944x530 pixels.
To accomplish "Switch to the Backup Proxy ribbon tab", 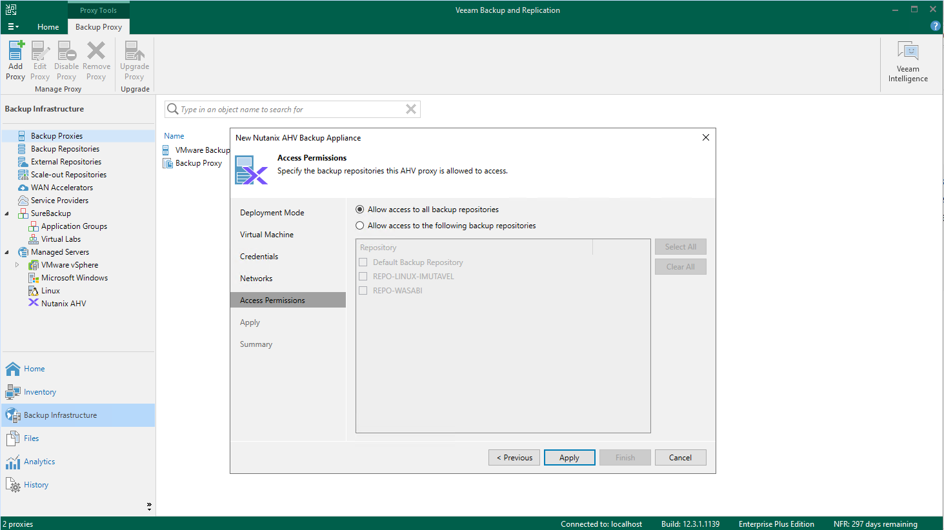I will [99, 27].
